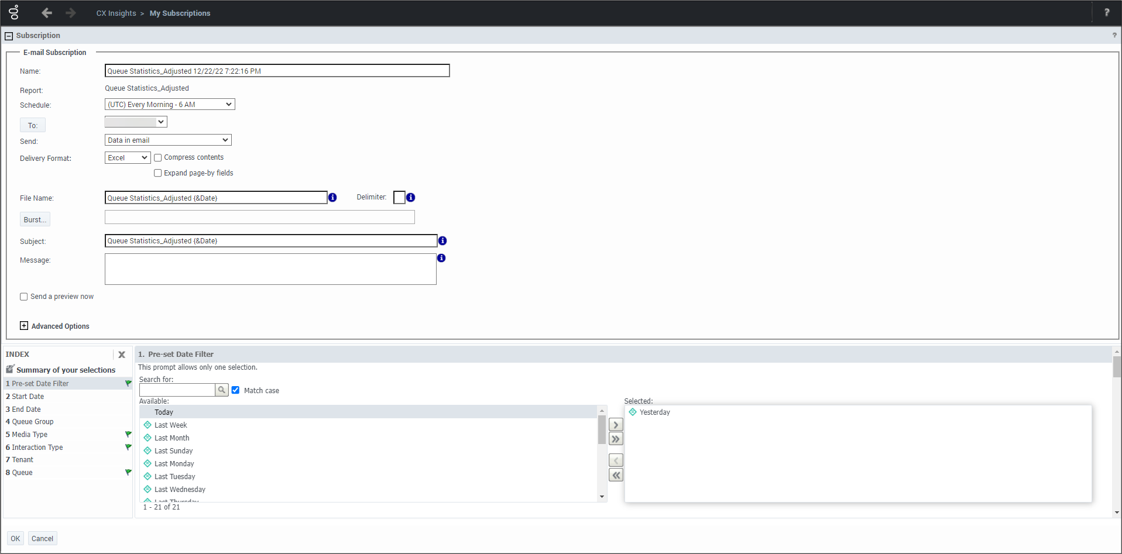Viewport: 1122px width, 554px height.
Task: Check Expand page-by fields option
Action: pyautogui.click(x=158, y=173)
